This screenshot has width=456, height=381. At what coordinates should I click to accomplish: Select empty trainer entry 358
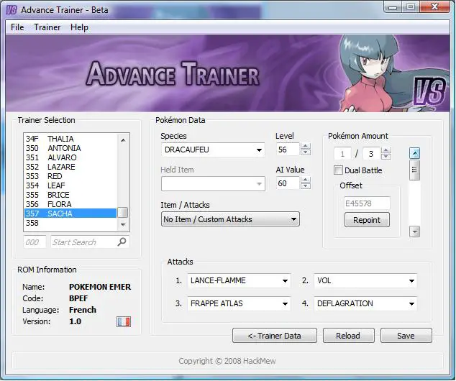(x=70, y=223)
